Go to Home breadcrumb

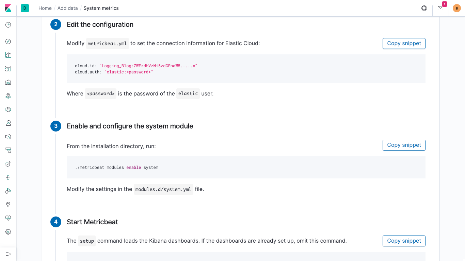(x=45, y=8)
